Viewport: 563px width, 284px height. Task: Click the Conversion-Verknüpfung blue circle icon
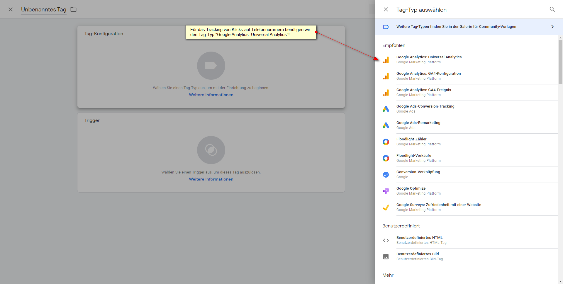386,175
